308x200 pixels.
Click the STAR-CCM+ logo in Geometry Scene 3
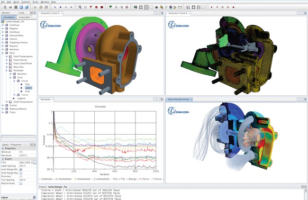(x=51, y=25)
